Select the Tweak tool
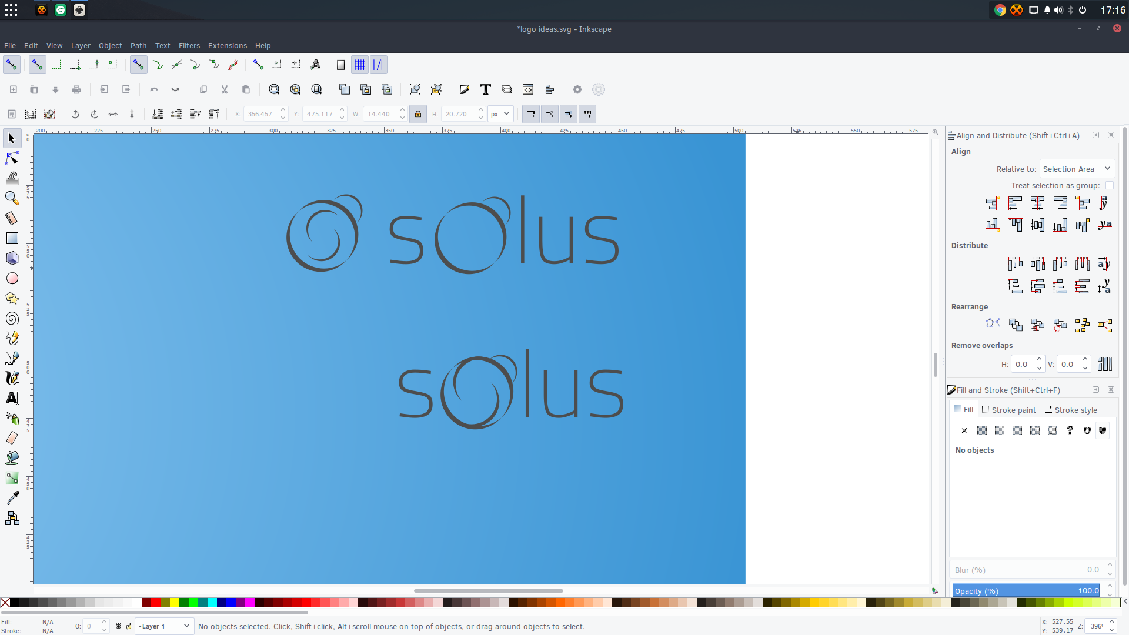 click(x=12, y=178)
